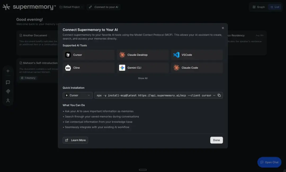Click the connections plug sidebar icon
The width and height of the screenshot is (286, 172).
[8, 91]
